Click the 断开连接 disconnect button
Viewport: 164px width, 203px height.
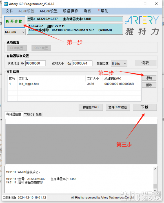pos(14,22)
